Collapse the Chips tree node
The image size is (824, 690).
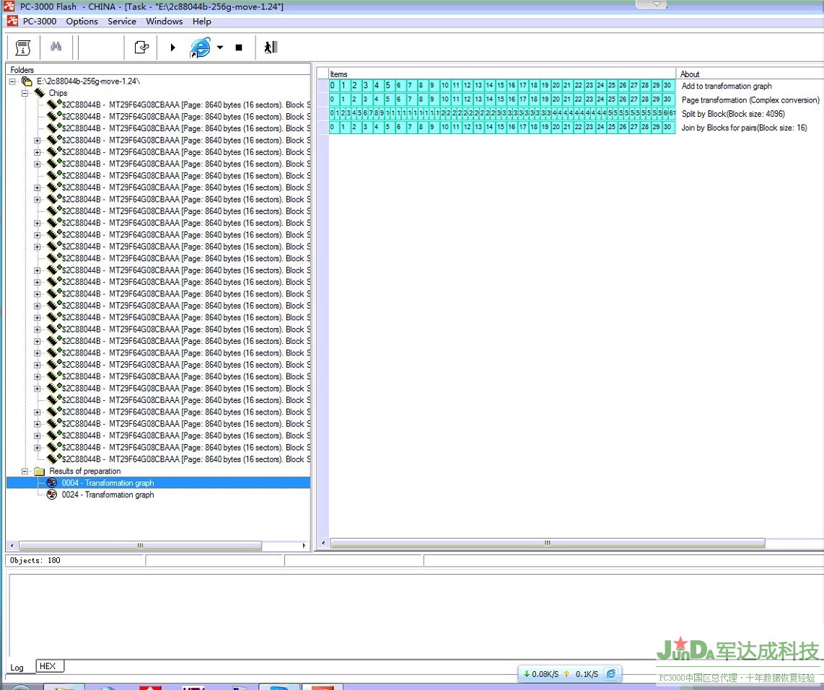coord(25,93)
